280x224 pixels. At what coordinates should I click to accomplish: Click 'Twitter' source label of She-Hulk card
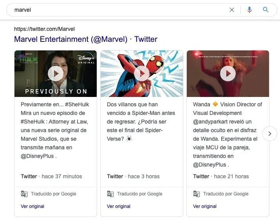tap(29, 176)
